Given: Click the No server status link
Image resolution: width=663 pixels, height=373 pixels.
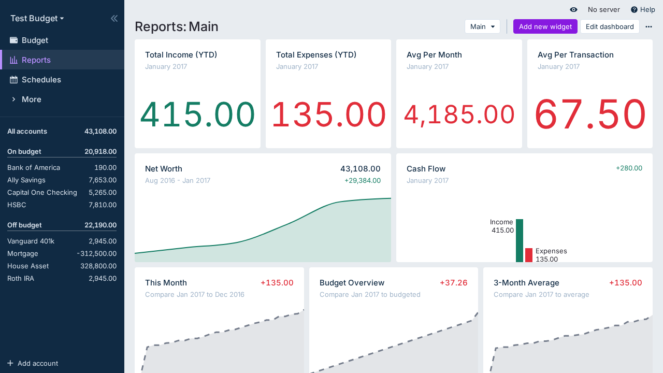Looking at the screenshot, I should pyautogui.click(x=603, y=9).
